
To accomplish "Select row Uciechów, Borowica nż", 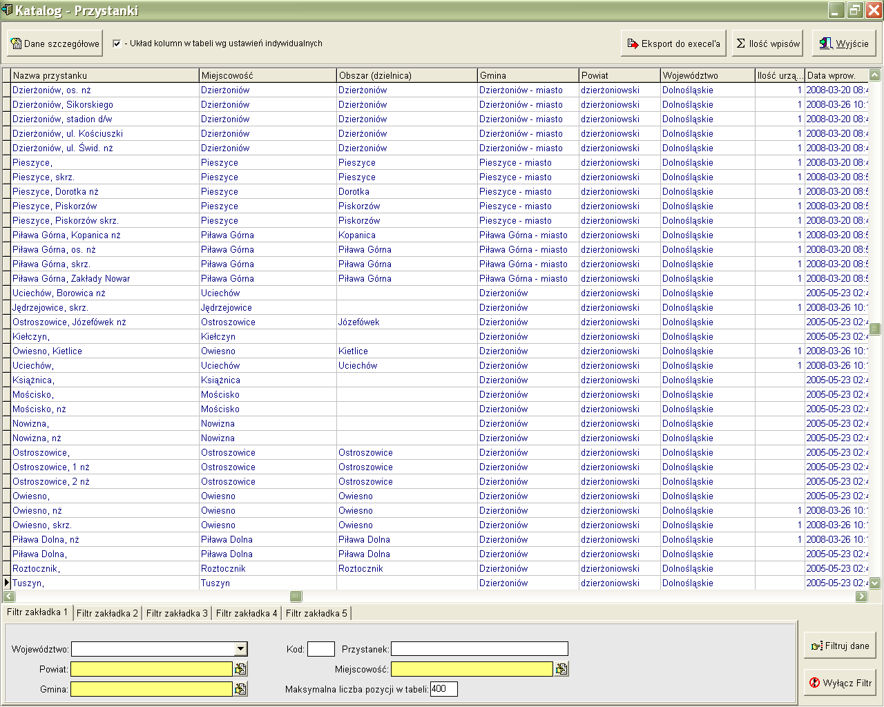I will 439,293.
